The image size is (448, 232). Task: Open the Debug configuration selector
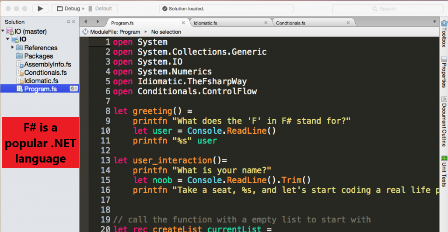69,9
